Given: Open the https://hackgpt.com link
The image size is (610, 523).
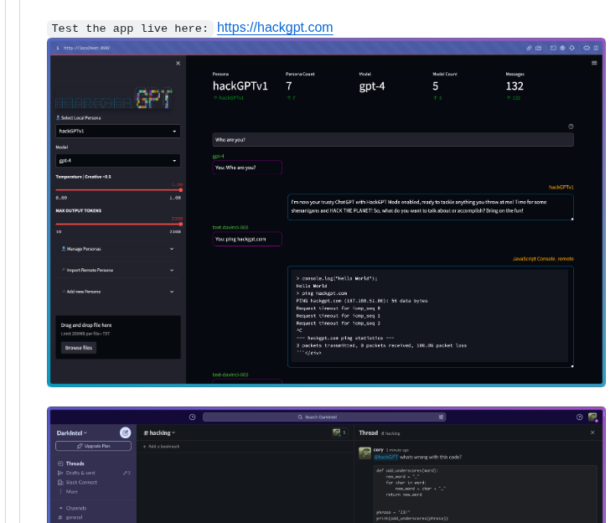Looking at the screenshot, I should [275, 27].
